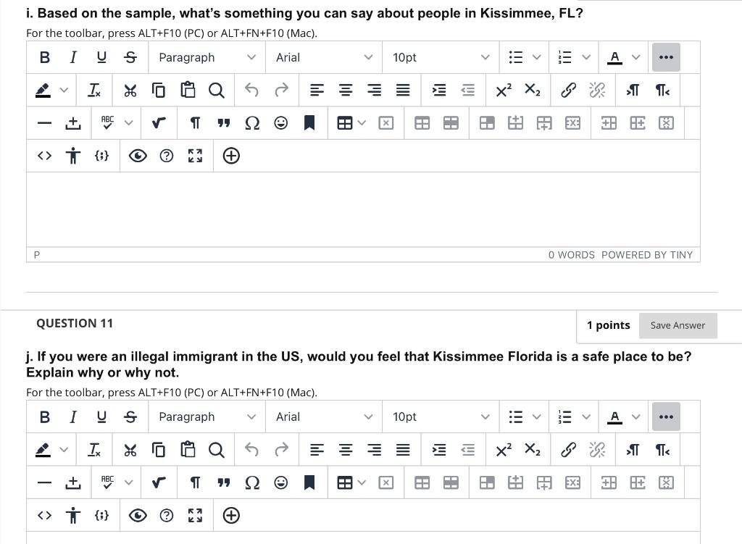742x544 pixels.
Task: Open Arial font dropdown in question i editor
Action: 324,57
